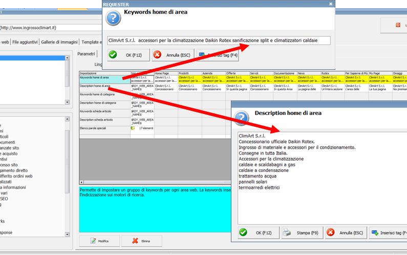The width and height of the screenshot is (407, 255).
Task: Click the Azienda column header
Action: [x=214, y=73]
